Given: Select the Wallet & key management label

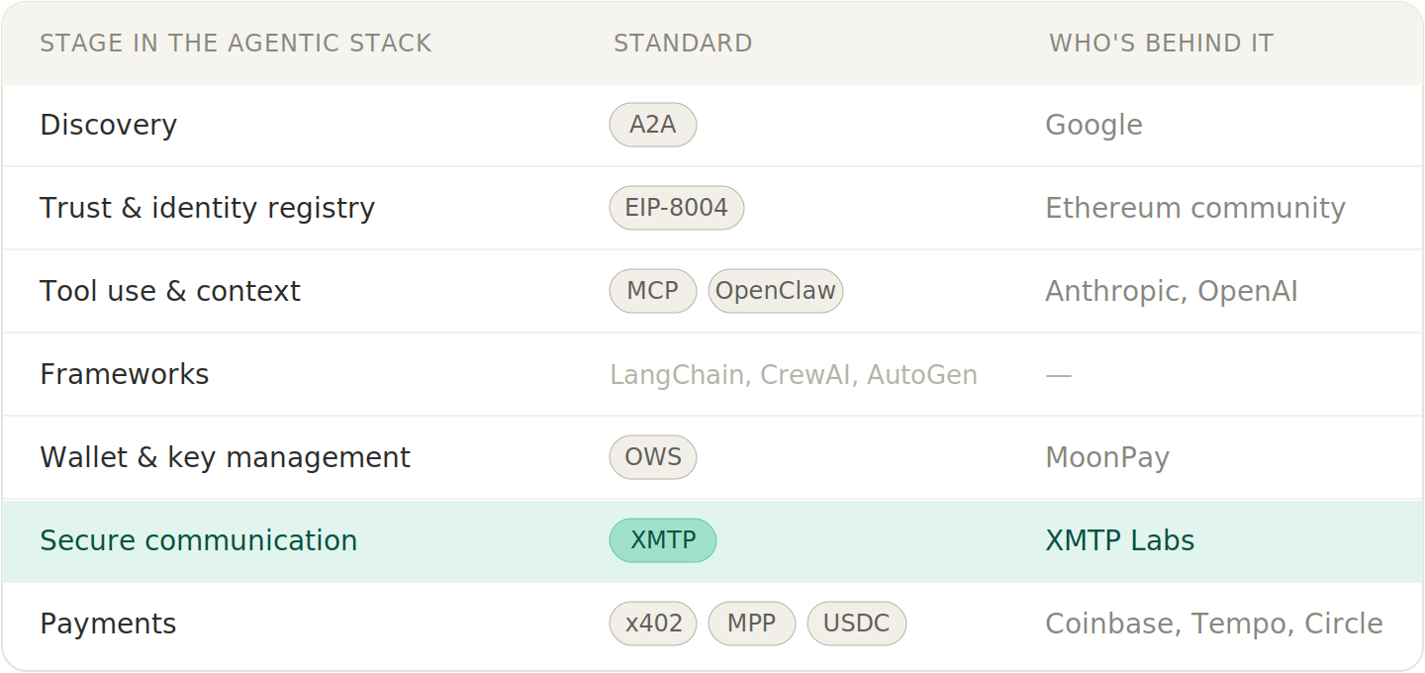Looking at the screenshot, I should pos(225,457).
